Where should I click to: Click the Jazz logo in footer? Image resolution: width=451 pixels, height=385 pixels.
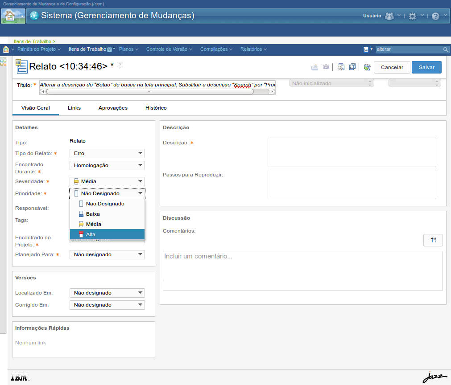click(434, 377)
